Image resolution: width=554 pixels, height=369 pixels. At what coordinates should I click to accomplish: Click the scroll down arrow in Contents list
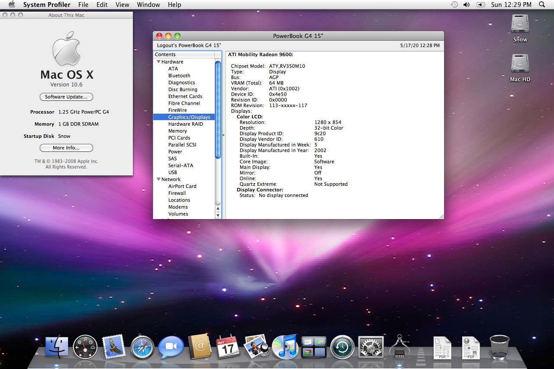coord(218,215)
